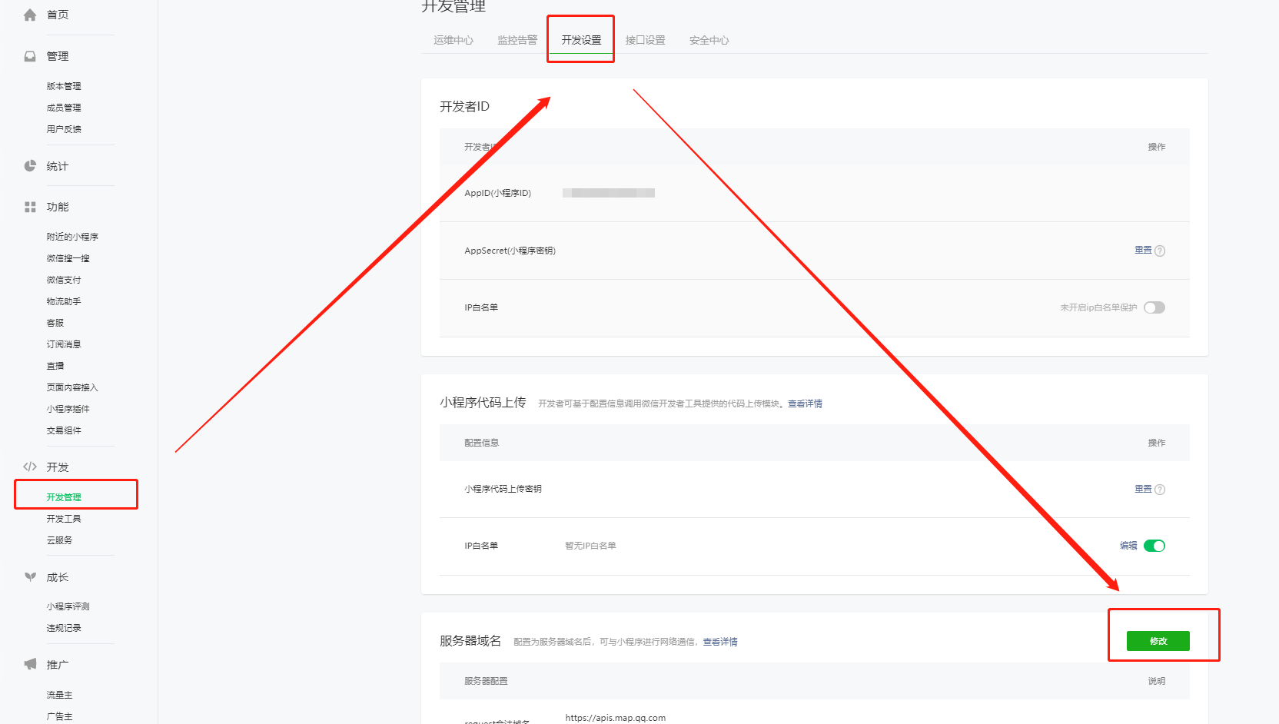Open 客服 in the sidebar

[x=55, y=323]
